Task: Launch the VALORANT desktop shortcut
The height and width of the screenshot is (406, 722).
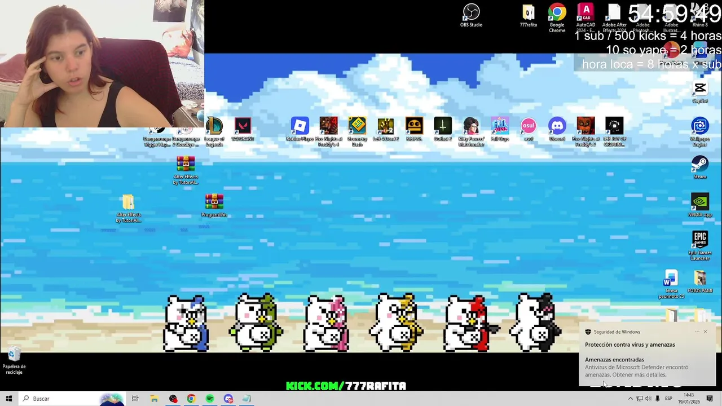Action: (243, 129)
